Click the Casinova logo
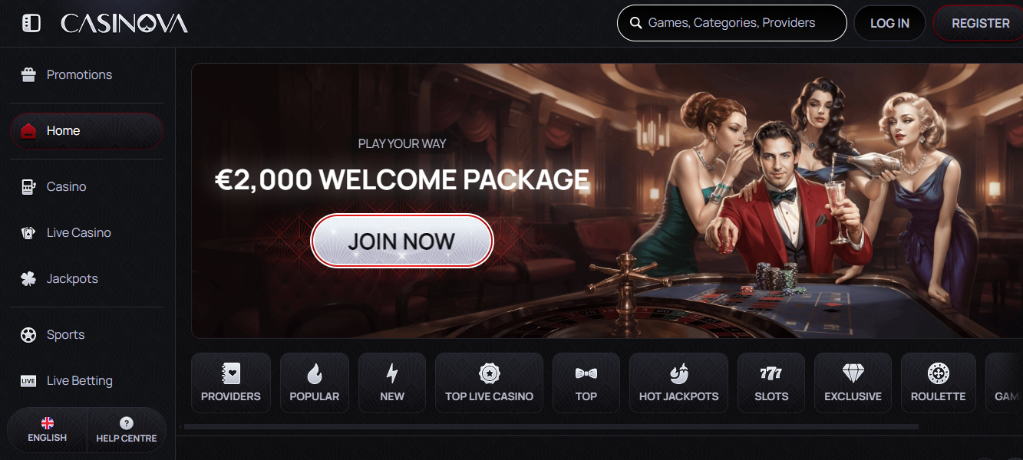This screenshot has width=1023, height=460. [124, 24]
